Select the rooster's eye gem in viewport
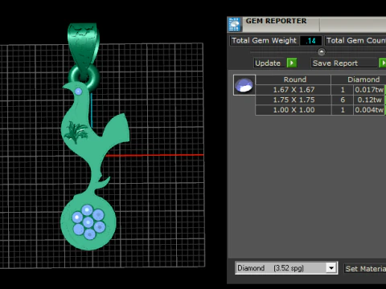 78,92
